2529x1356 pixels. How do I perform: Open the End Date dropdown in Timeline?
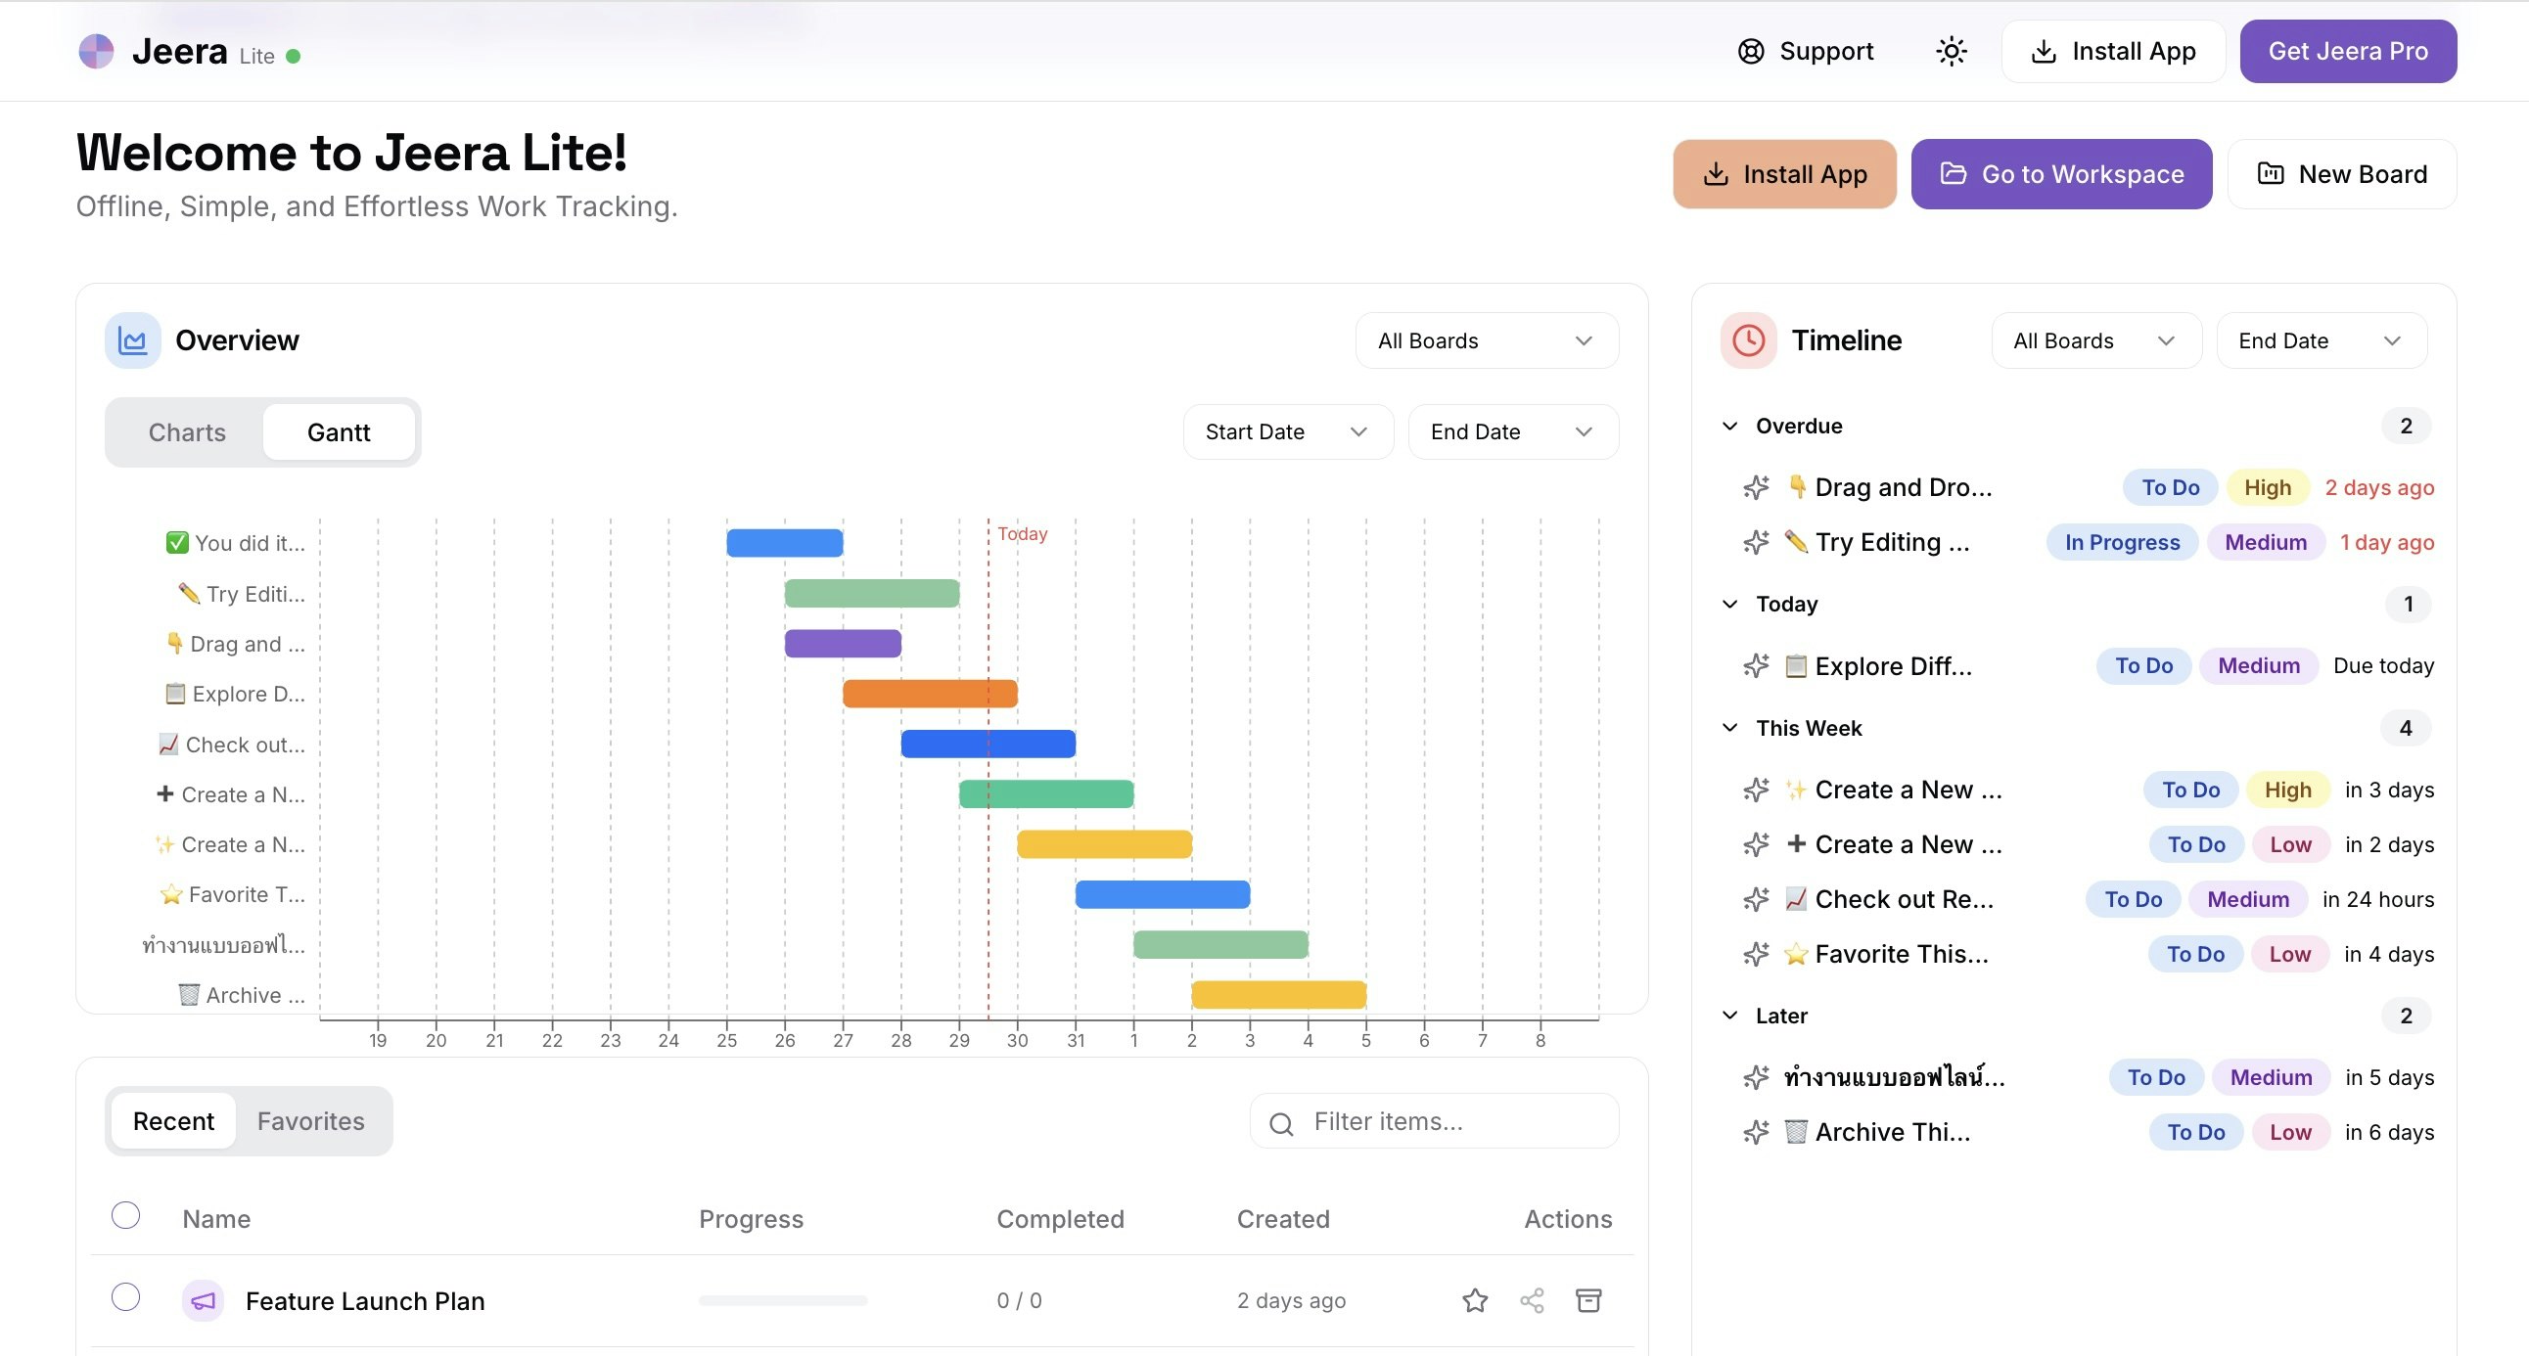click(2321, 340)
